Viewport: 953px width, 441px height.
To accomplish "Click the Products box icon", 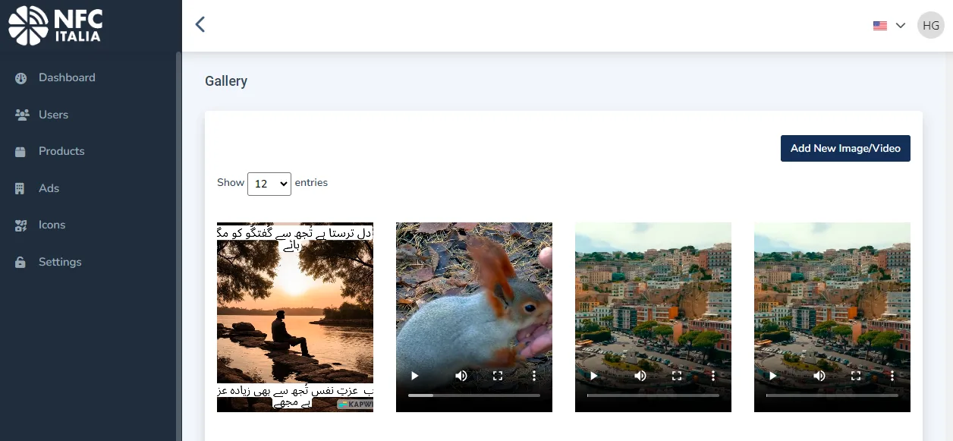I will (x=21, y=152).
